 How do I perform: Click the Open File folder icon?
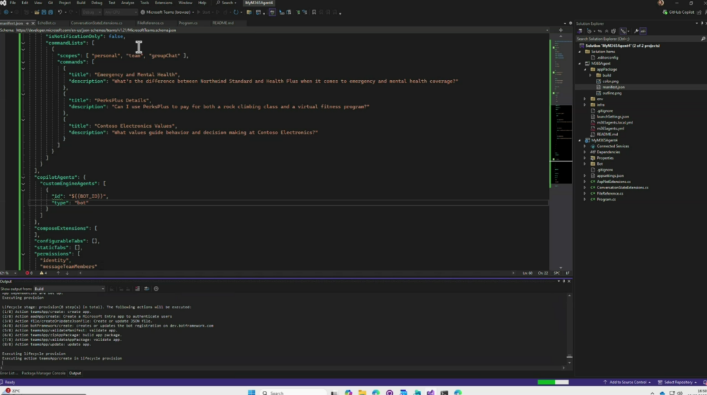tap(37, 12)
